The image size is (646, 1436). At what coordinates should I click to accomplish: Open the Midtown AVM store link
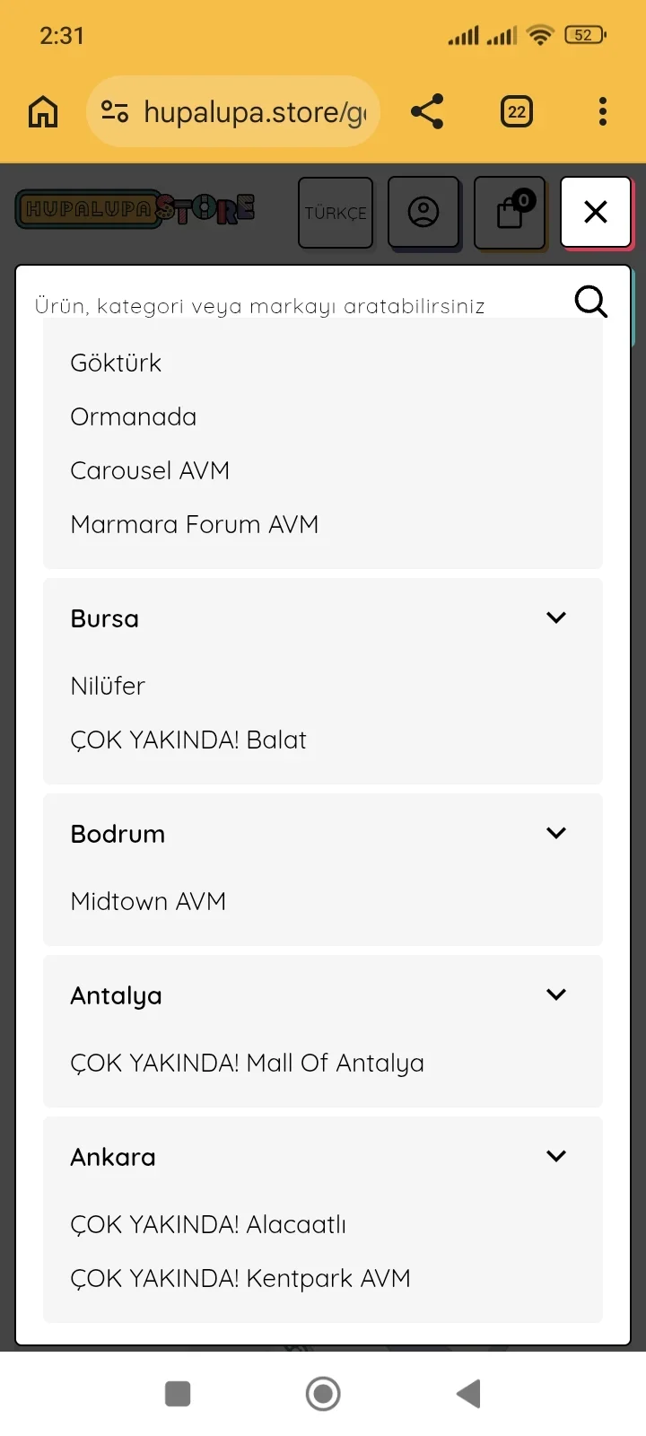[148, 901]
